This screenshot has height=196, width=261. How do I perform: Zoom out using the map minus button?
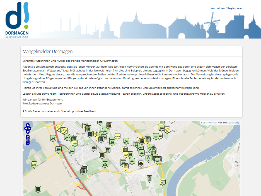28,143
